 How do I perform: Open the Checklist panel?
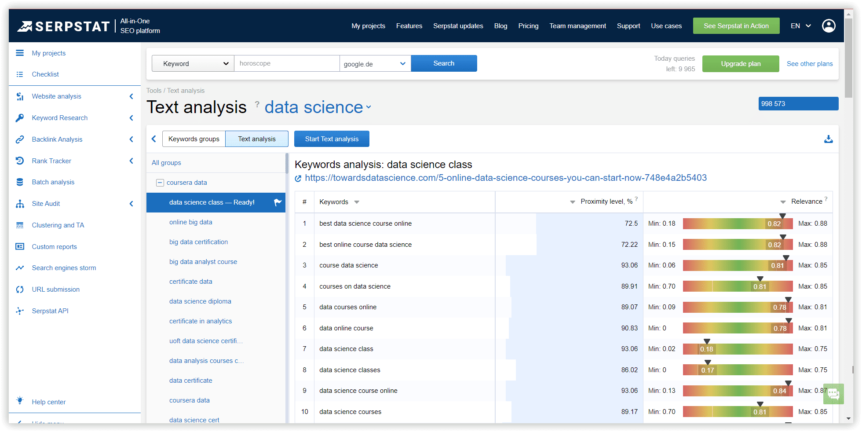coord(44,74)
